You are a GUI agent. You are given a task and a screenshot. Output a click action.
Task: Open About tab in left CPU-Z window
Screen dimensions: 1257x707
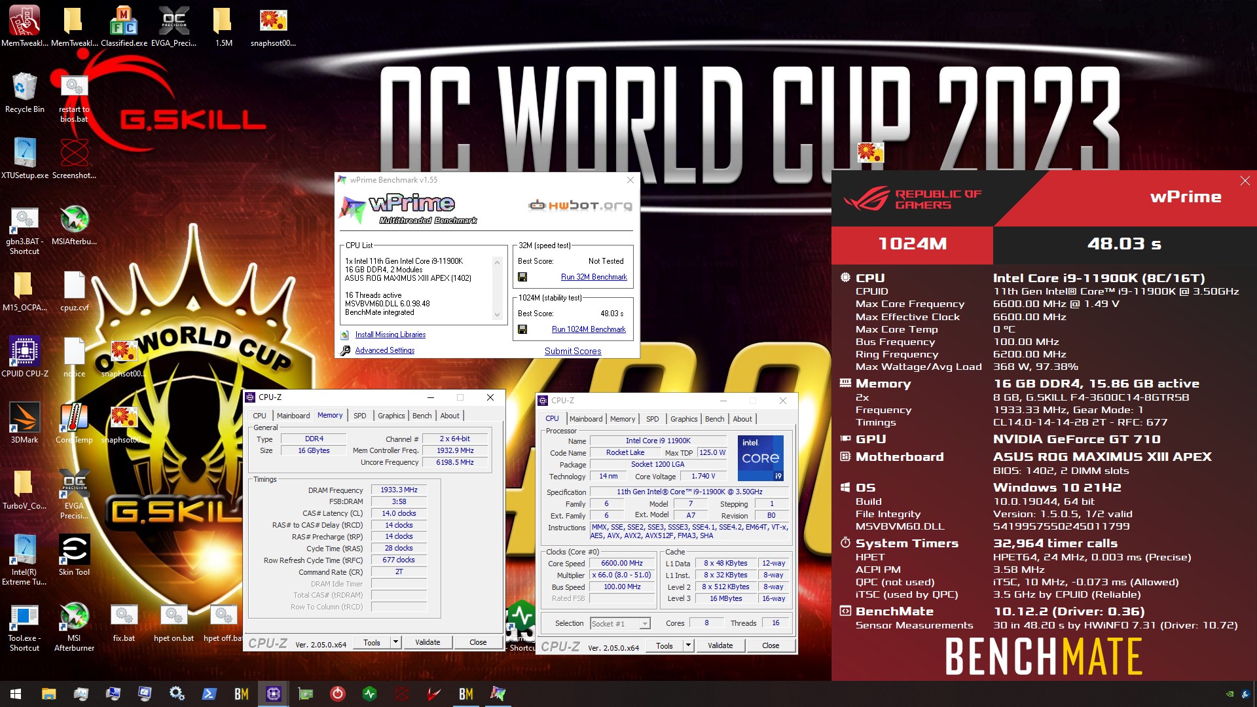coord(449,416)
